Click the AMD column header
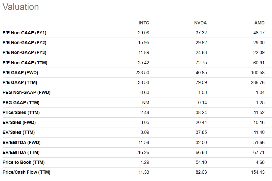The width and height of the screenshot is (272, 181). [259, 23]
